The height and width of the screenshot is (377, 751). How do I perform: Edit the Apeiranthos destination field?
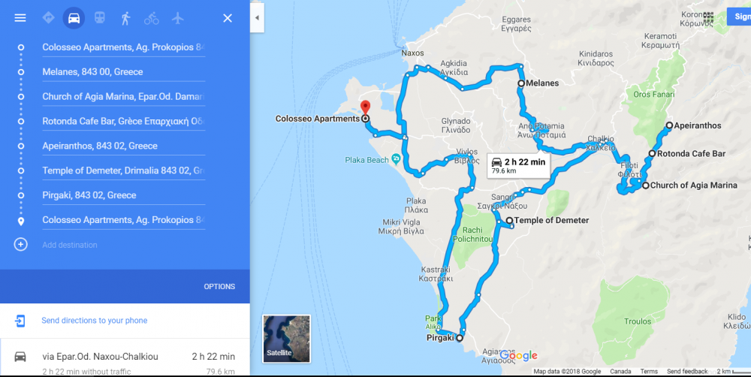(124, 146)
